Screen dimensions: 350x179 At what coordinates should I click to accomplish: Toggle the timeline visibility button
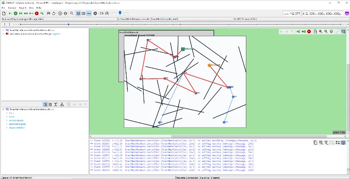(89, 13)
